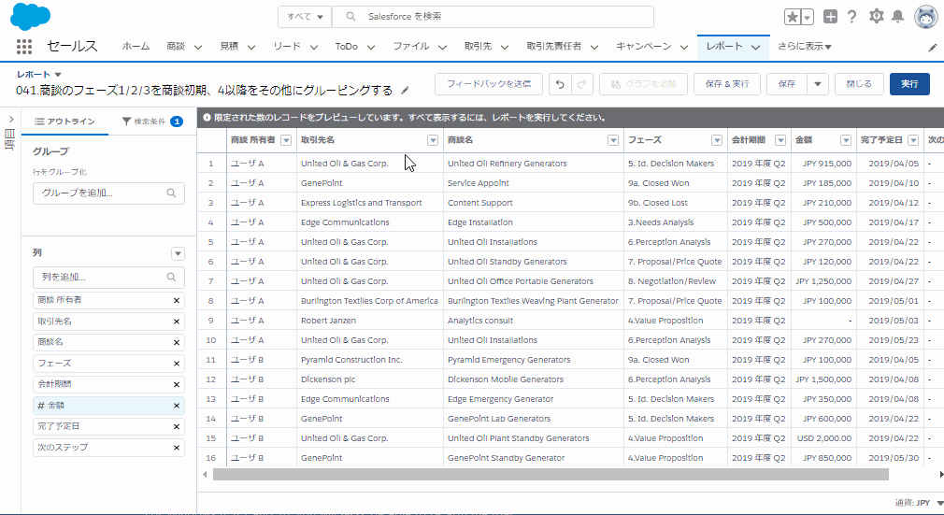Remove the 商談名 column
This screenshot has height=515, width=944.
tap(177, 343)
